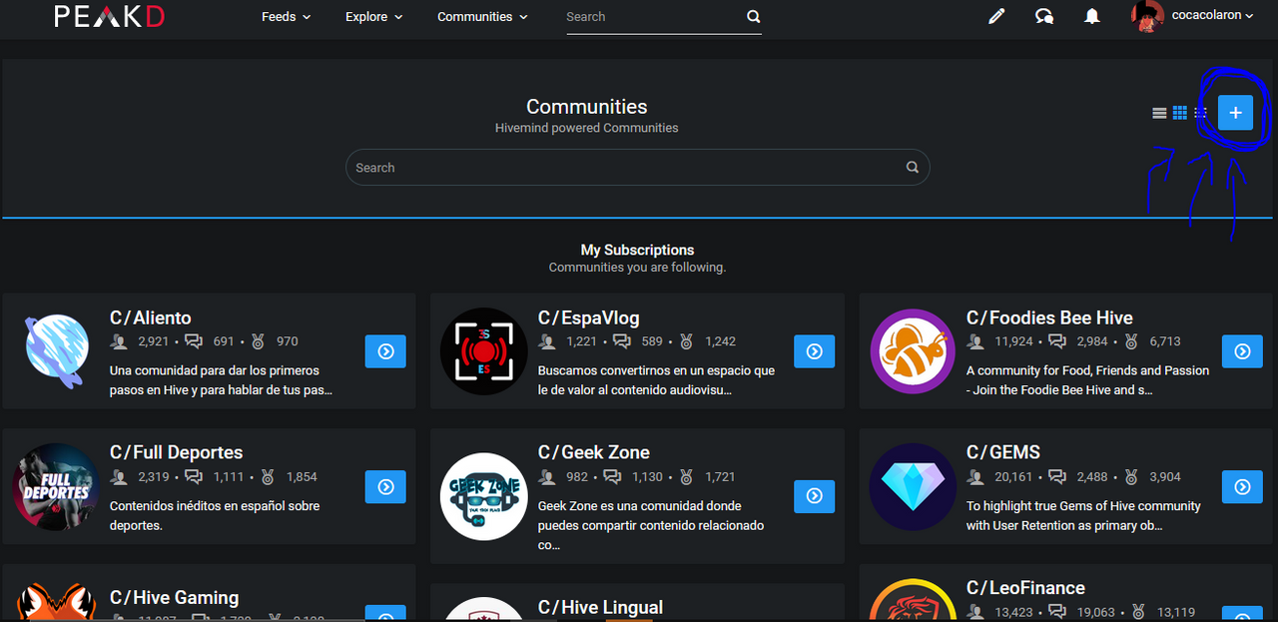Click the Foodies Bee Hive bee logo

pos(913,351)
